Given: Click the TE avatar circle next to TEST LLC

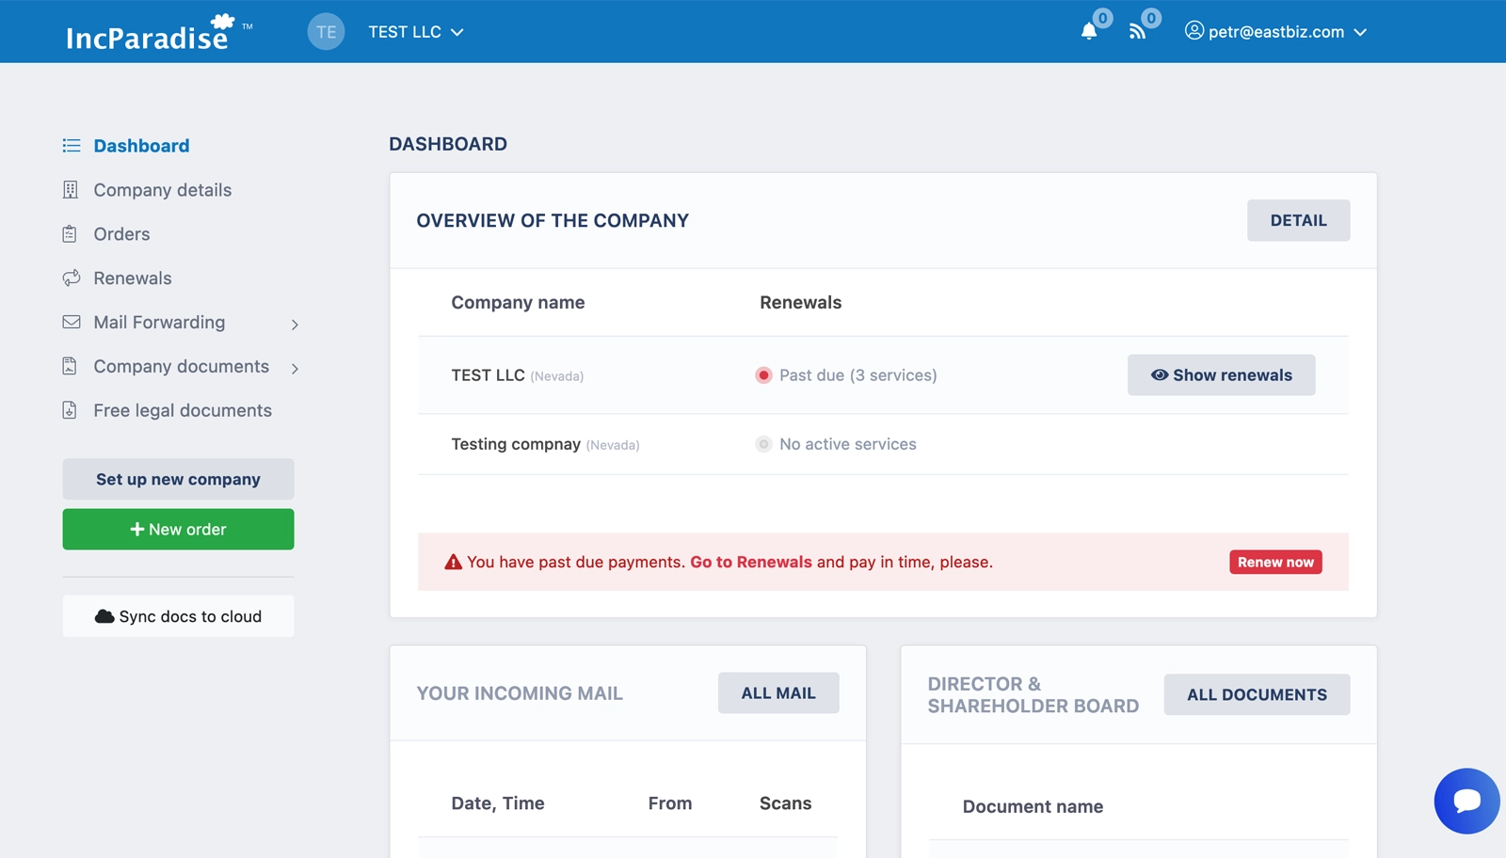Looking at the screenshot, I should tap(326, 31).
